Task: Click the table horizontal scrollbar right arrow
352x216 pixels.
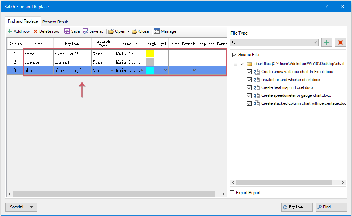Action: pyautogui.click(x=224, y=194)
